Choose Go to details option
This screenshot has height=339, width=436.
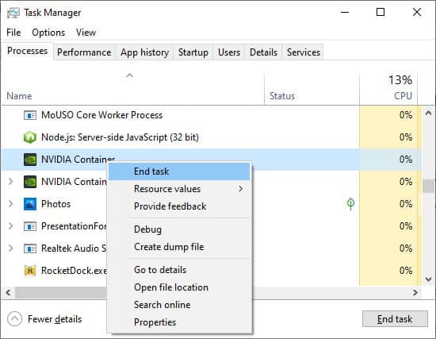click(179, 270)
